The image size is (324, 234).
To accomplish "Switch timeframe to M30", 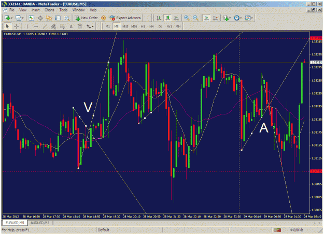I will pos(134,26).
